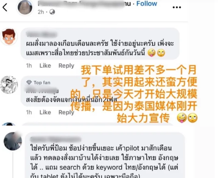Open the cartoon boy avatar profile
Image resolution: width=218 pixels, height=178 pixels.
click(9, 37)
